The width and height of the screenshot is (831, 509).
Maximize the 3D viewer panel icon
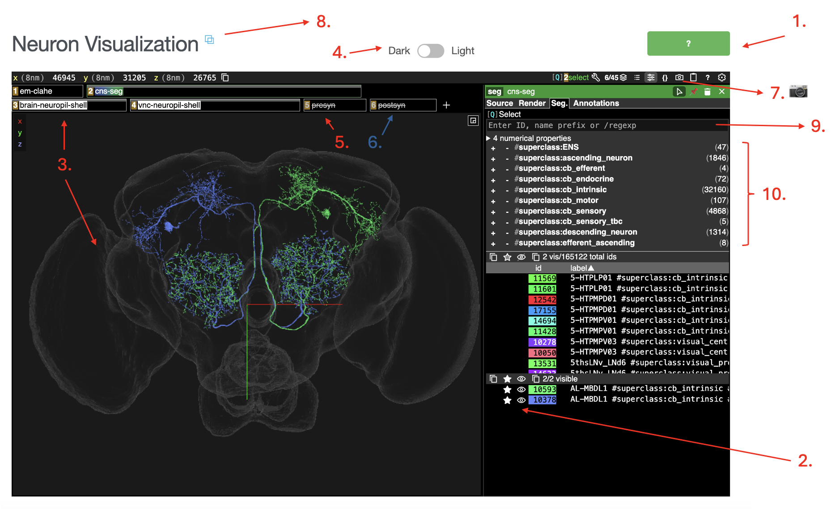[x=473, y=120]
